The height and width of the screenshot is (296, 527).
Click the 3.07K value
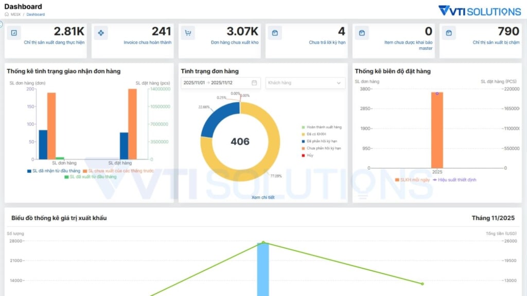(x=242, y=31)
